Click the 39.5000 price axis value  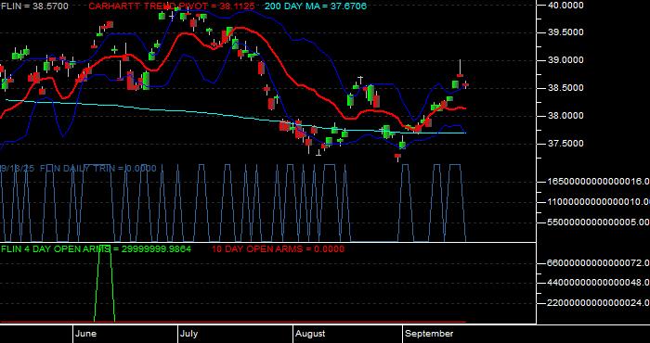click(565, 32)
